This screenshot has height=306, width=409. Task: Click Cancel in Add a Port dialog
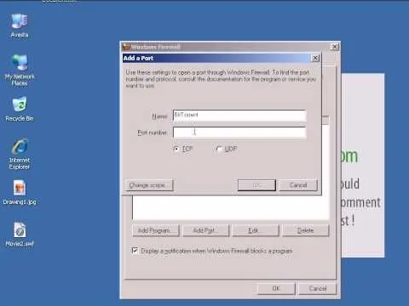(298, 185)
